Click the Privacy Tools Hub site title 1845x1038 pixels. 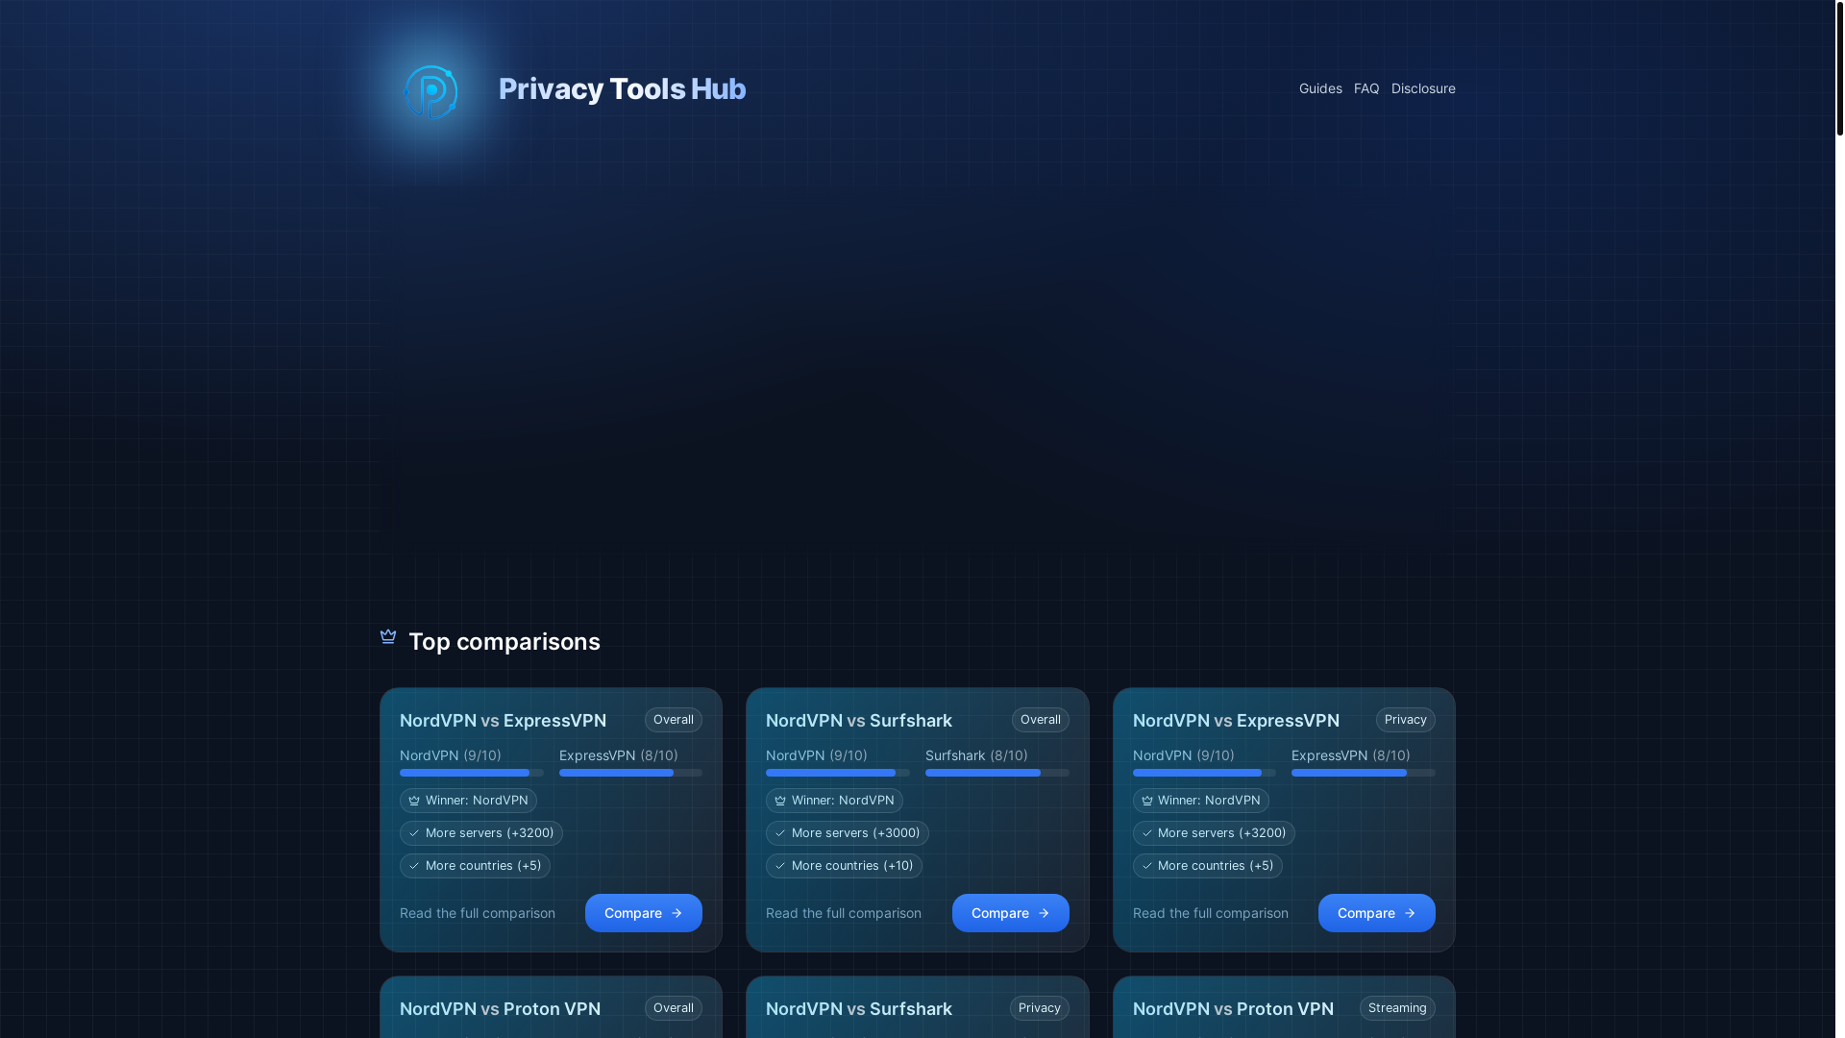click(622, 88)
